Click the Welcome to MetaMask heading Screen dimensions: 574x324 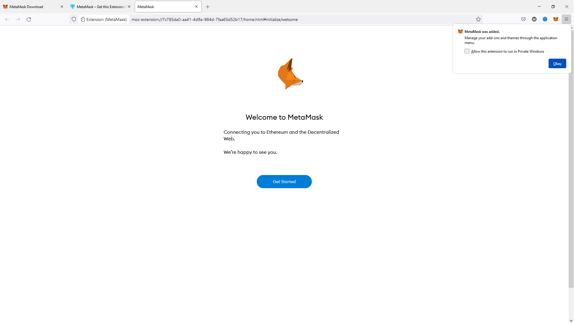[284, 117]
